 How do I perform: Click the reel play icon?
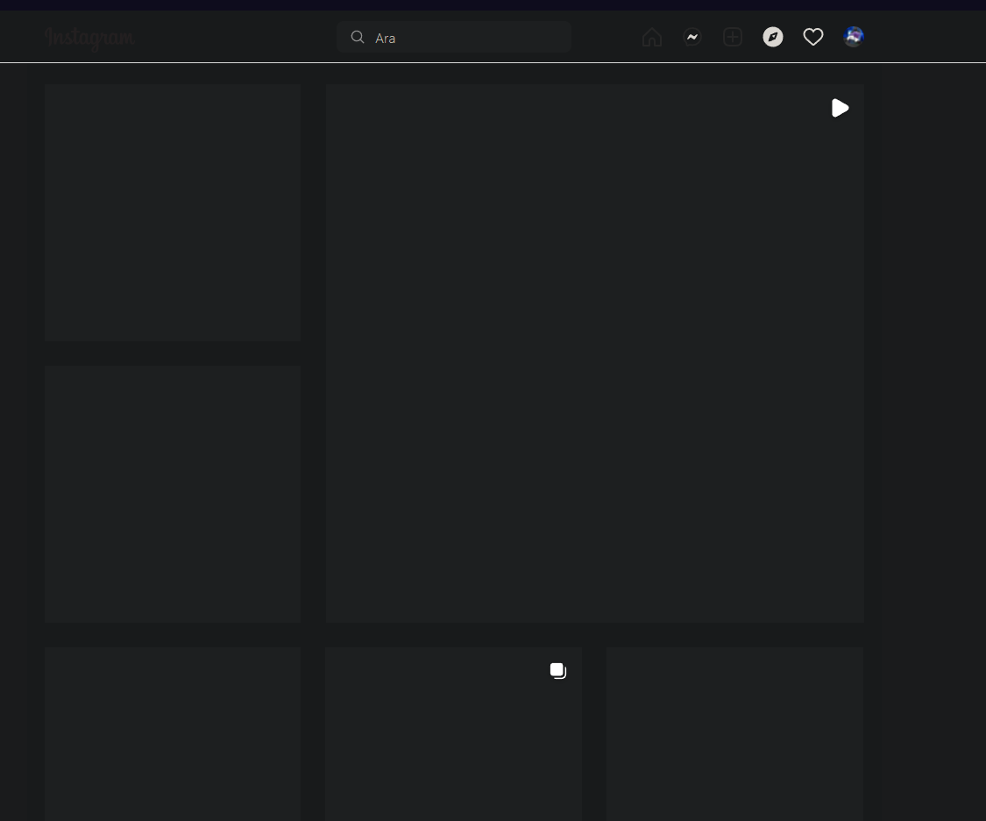pyautogui.click(x=841, y=108)
